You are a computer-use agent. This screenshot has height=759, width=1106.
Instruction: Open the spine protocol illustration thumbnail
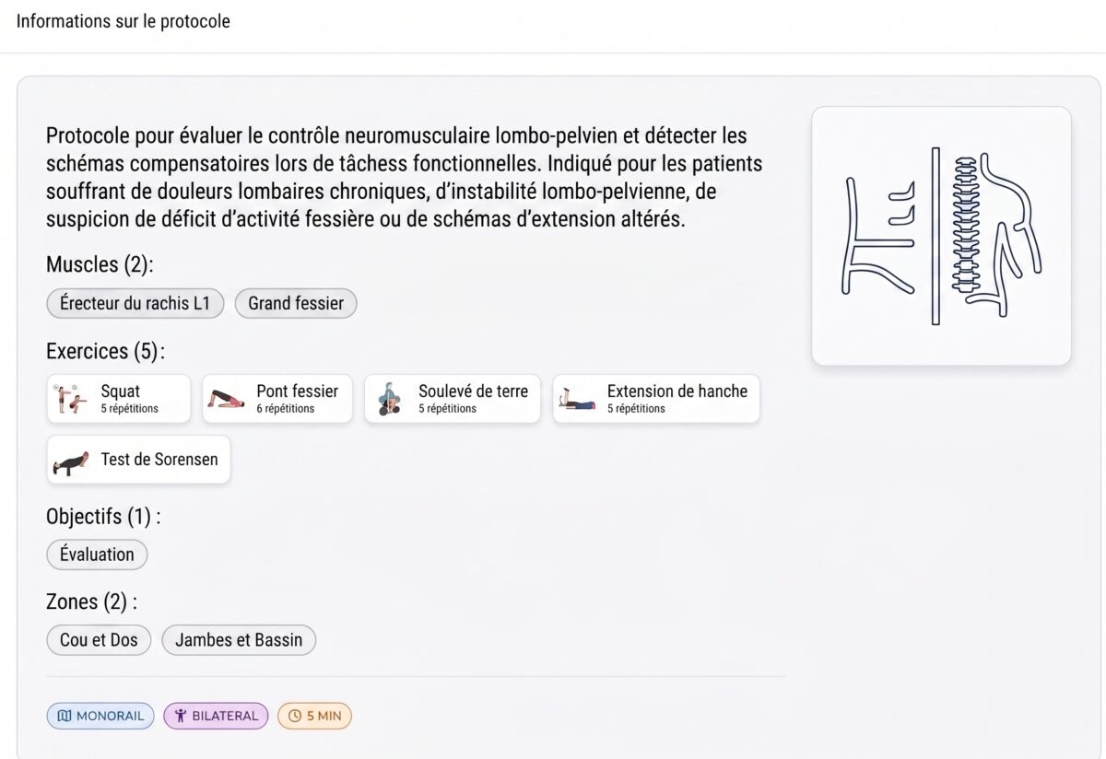coord(941,236)
